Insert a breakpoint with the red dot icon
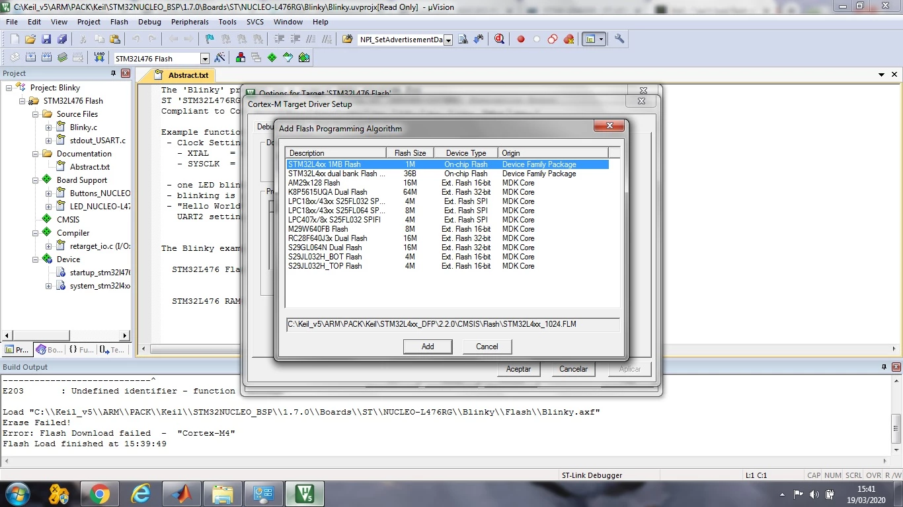This screenshot has width=903, height=507. click(521, 40)
